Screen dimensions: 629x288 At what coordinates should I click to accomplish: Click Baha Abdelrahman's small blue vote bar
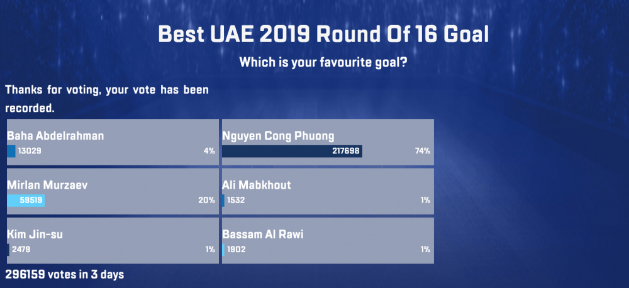pos(11,151)
